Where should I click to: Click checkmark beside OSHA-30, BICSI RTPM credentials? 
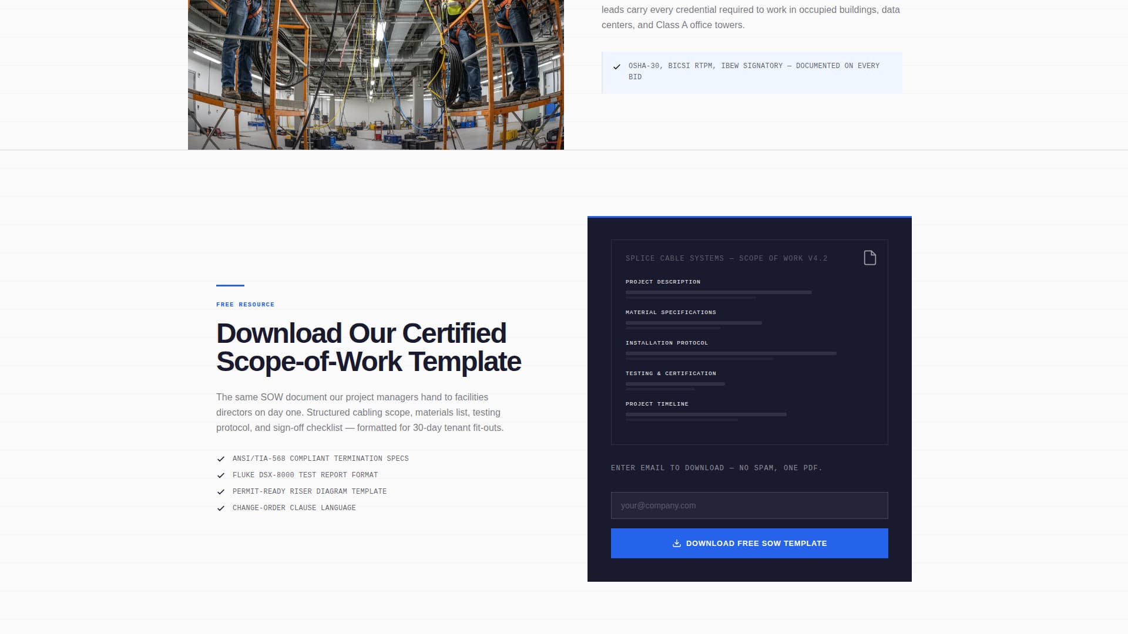(617, 67)
